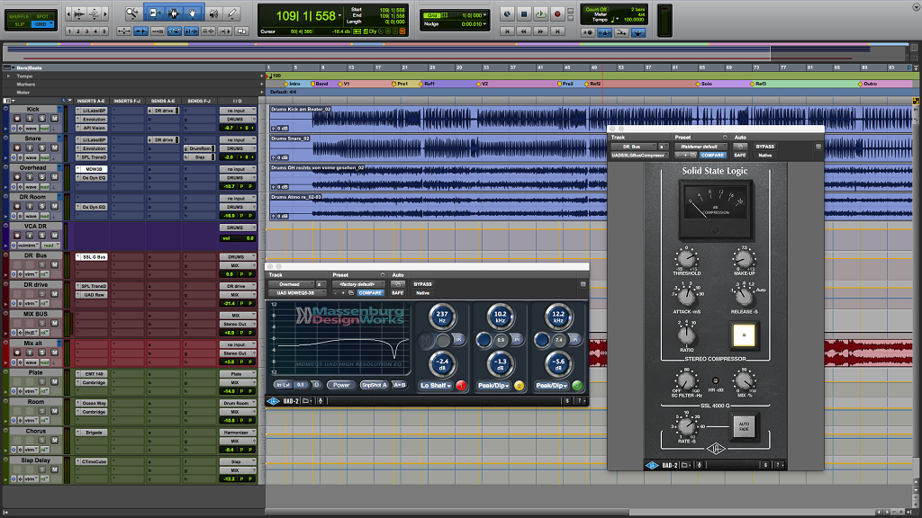Mute the Kick track
This screenshot has height=518, width=922.
coord(54,119)
